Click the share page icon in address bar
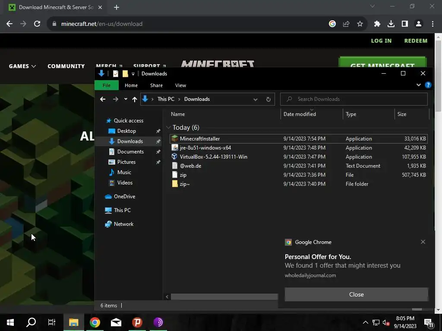Screen dimensions: 442x331 tap(346, 24)
